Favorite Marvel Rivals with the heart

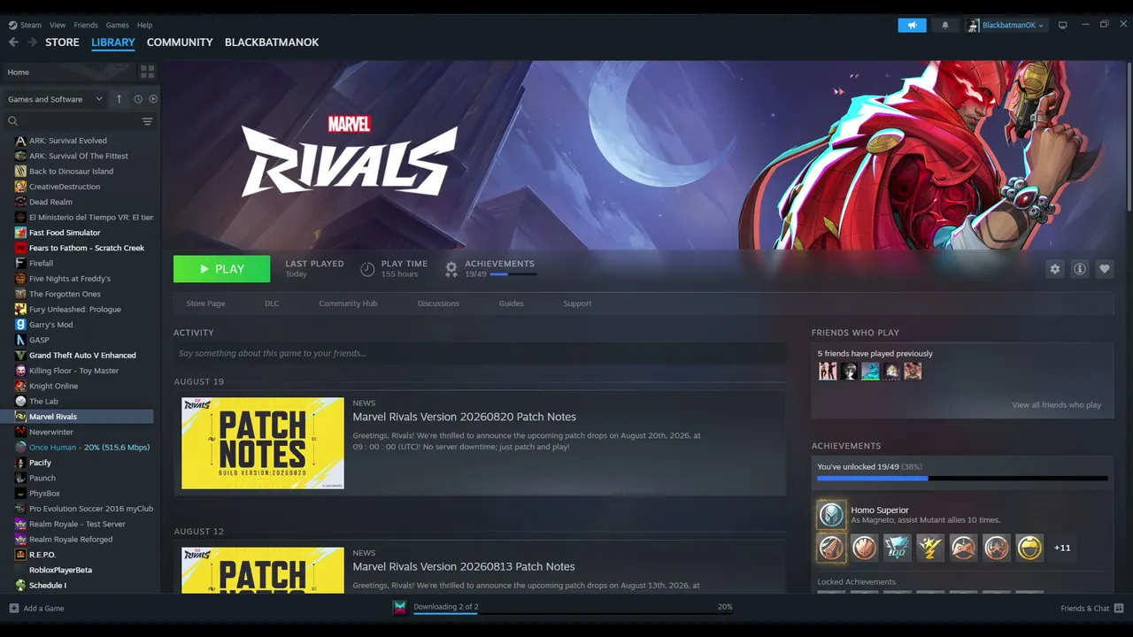point(1105,269)
